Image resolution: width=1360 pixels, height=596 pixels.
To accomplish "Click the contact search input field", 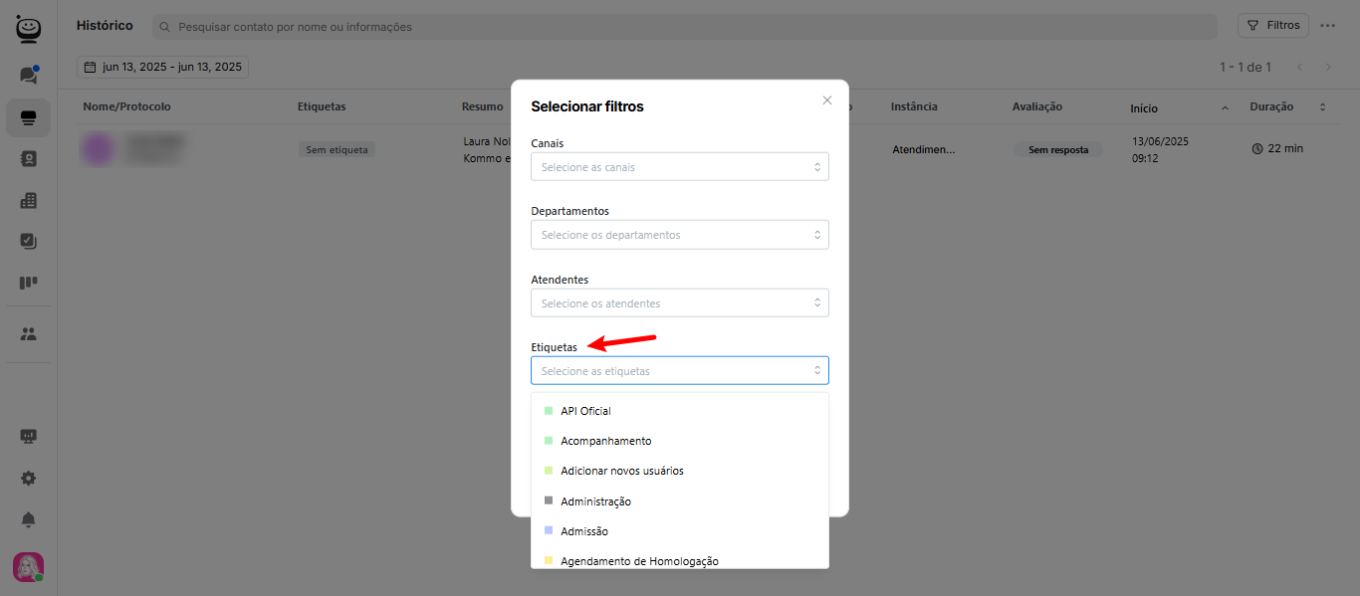I will (687, 27).
